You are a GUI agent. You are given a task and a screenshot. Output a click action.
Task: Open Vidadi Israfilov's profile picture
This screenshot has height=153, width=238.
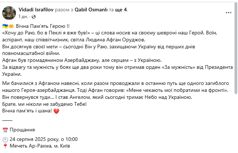pyautogui.click(x=8, y=13)
